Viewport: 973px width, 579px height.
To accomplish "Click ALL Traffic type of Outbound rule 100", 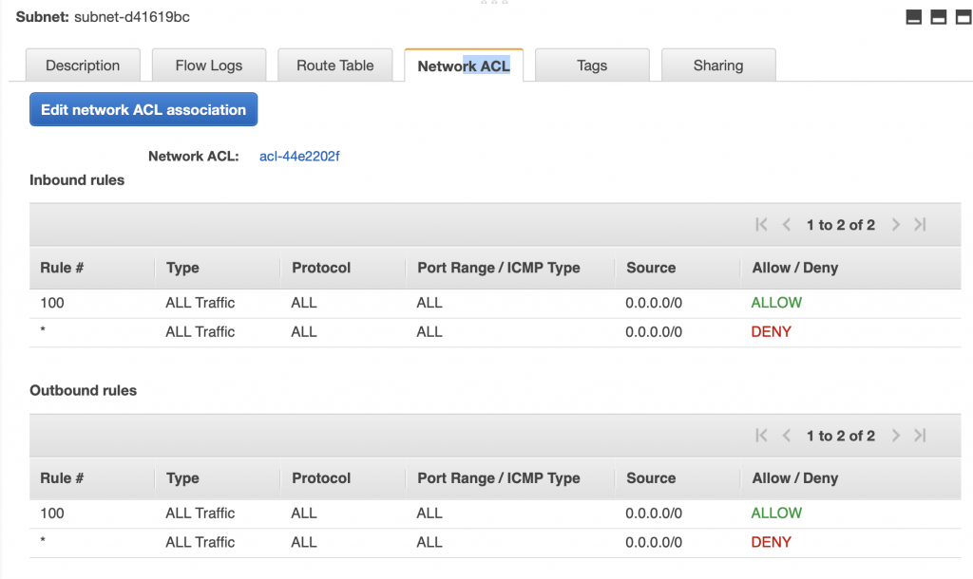I will point(200,514).
